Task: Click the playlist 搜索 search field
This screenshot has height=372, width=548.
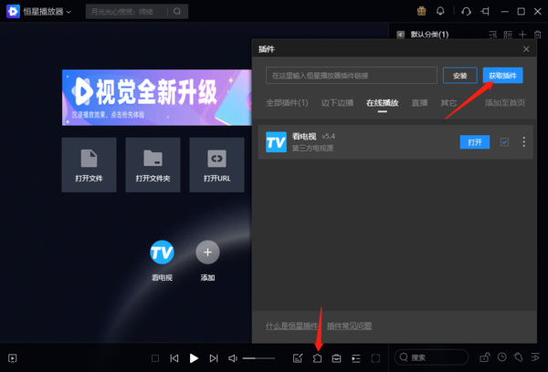Action: [431, 357]
